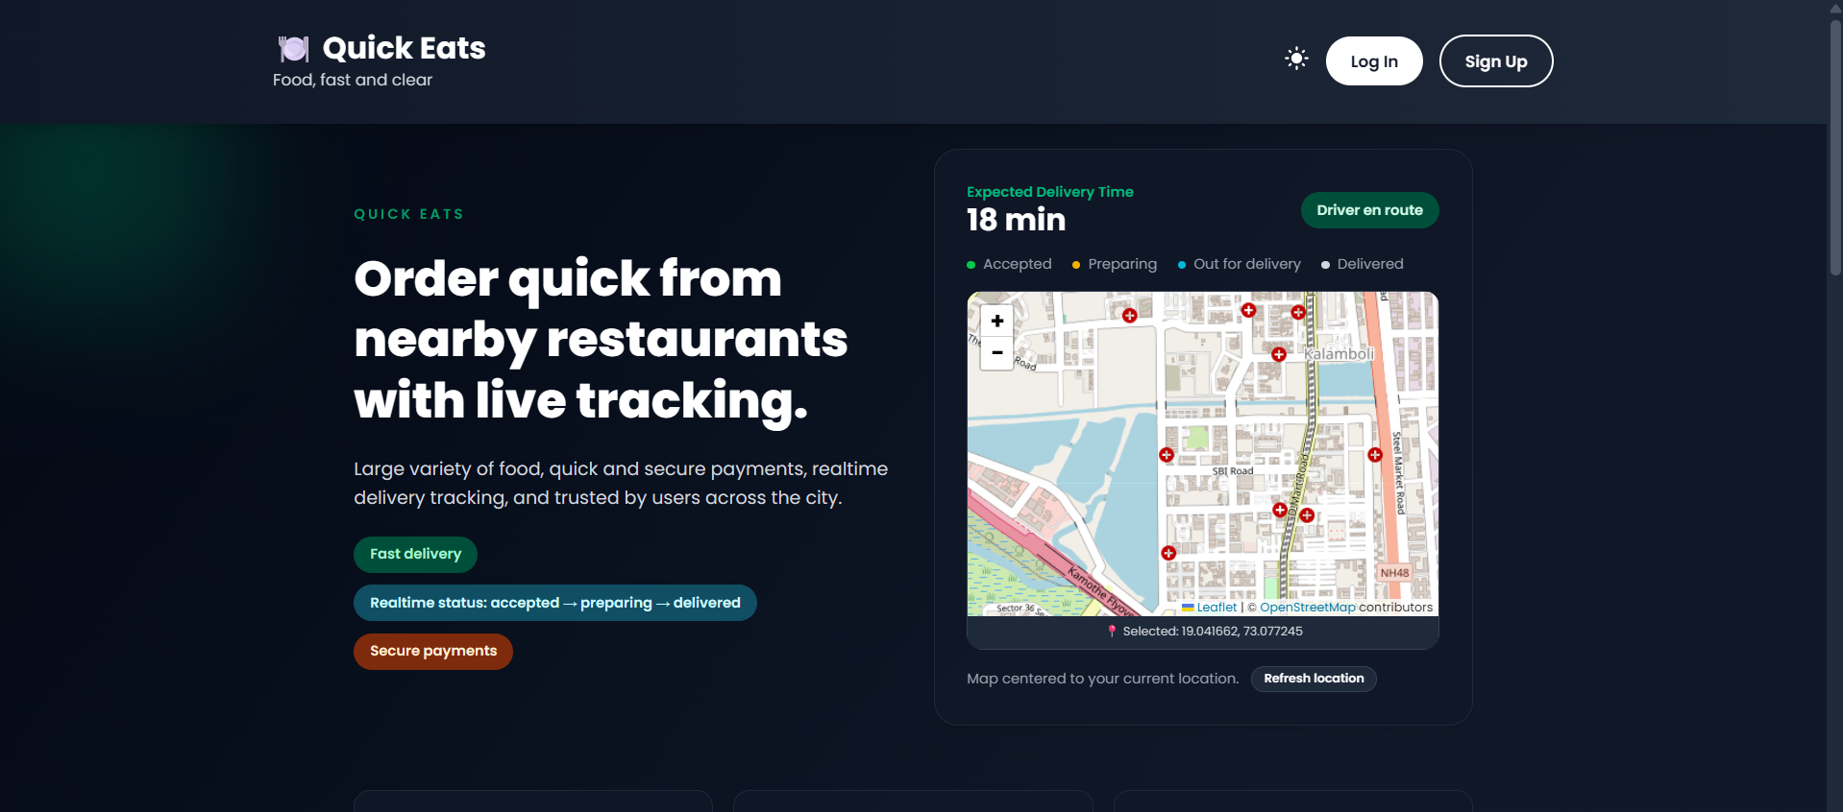Open the OpenStreetMap link

[1307, 608]
